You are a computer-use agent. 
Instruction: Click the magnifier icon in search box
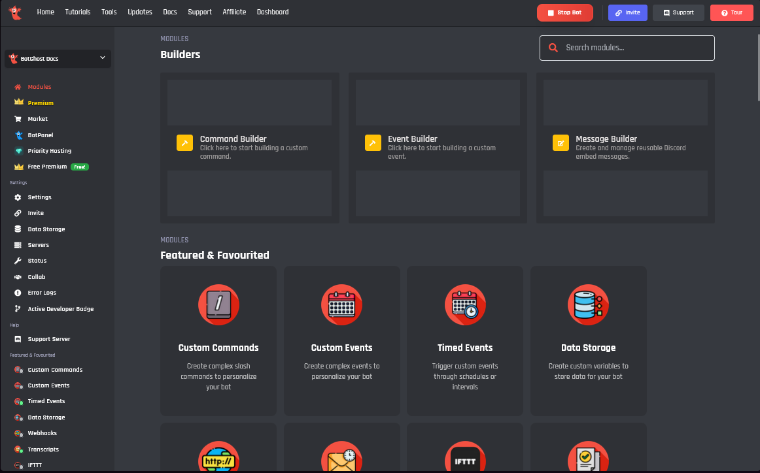pyautogui.click(x=553, y=48)
